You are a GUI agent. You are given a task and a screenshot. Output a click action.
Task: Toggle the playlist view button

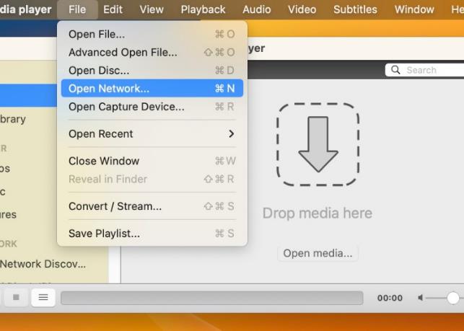pyautogui.click(x=43, y=297)
